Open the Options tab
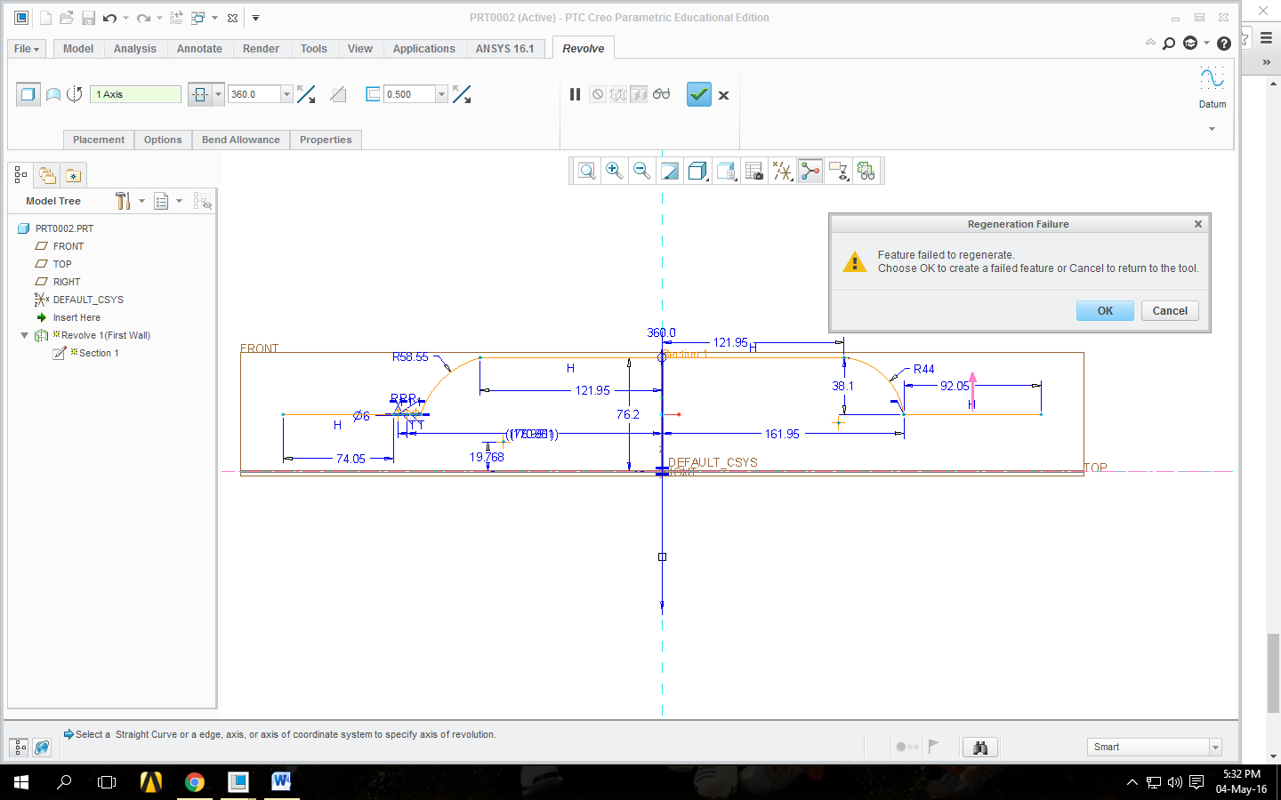 click(x=163, y=140)
